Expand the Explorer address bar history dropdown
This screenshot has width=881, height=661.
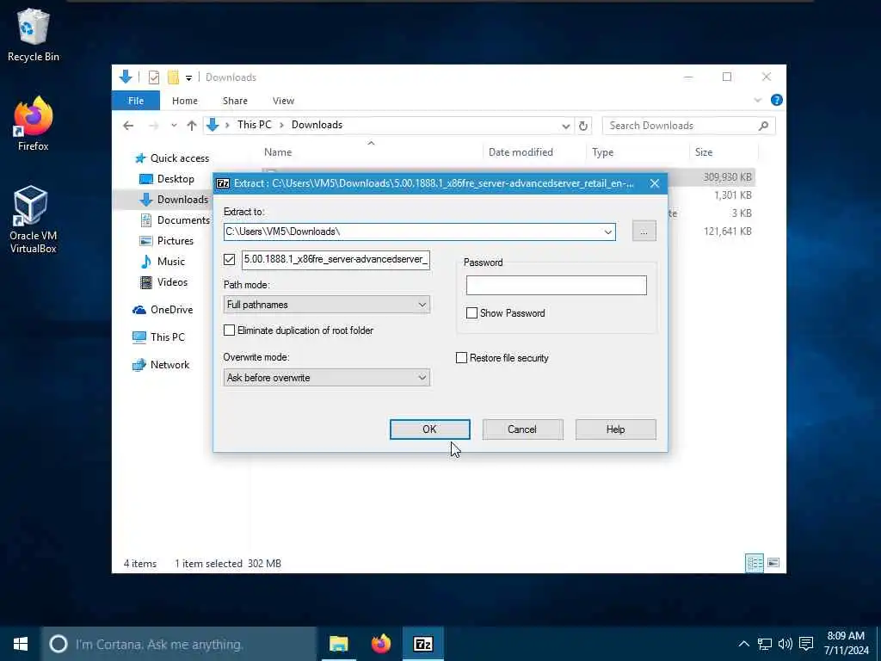566,126
